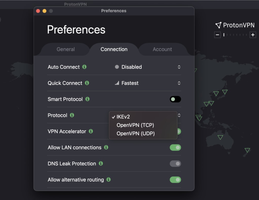Image resolution: width=259 pixels, height=200 pixels.
Task: Open the VPN Accelerator info tooltip
Action: point(91,131)
